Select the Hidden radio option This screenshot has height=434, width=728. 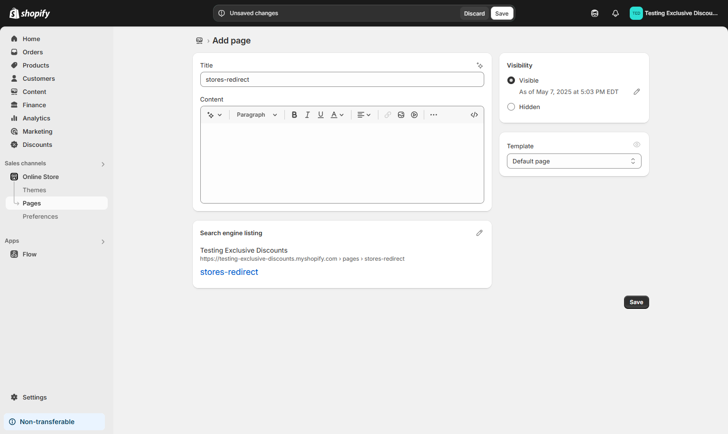(511, 107)
